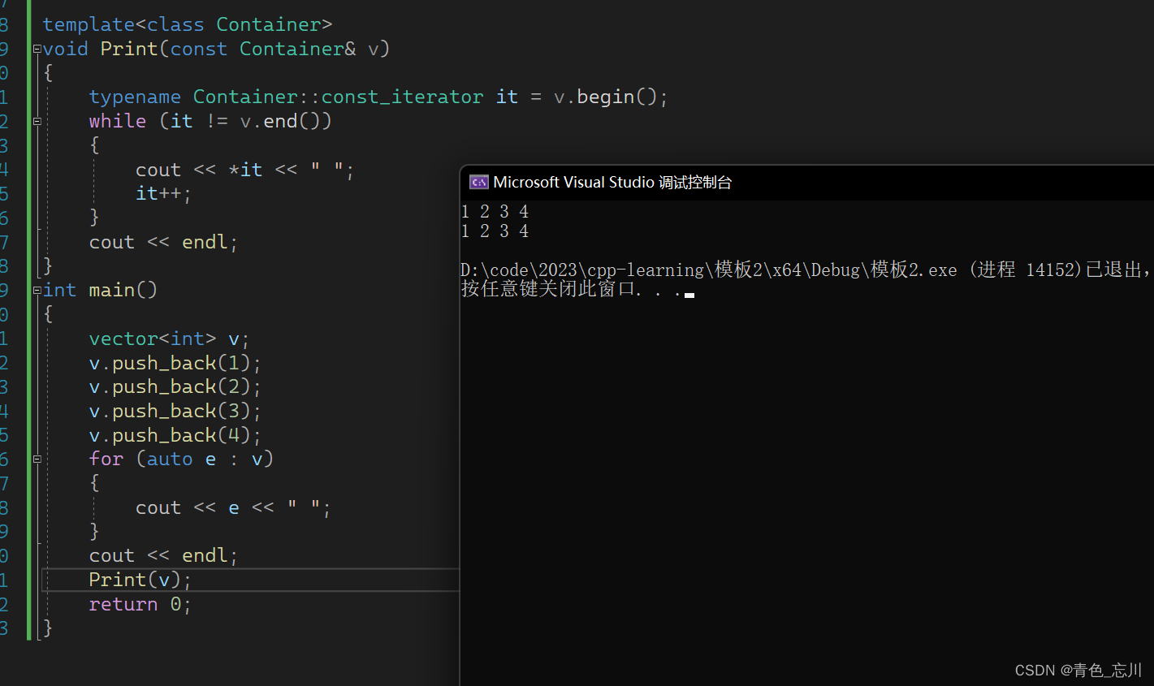1154x686 pixels.
Task: Click 'v.push_back(2);' line
Action: pos(175,386)
